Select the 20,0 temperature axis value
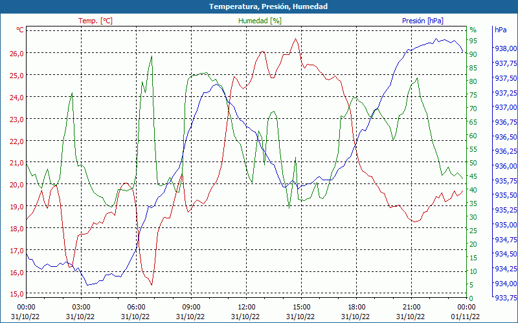 click(17, 185)
